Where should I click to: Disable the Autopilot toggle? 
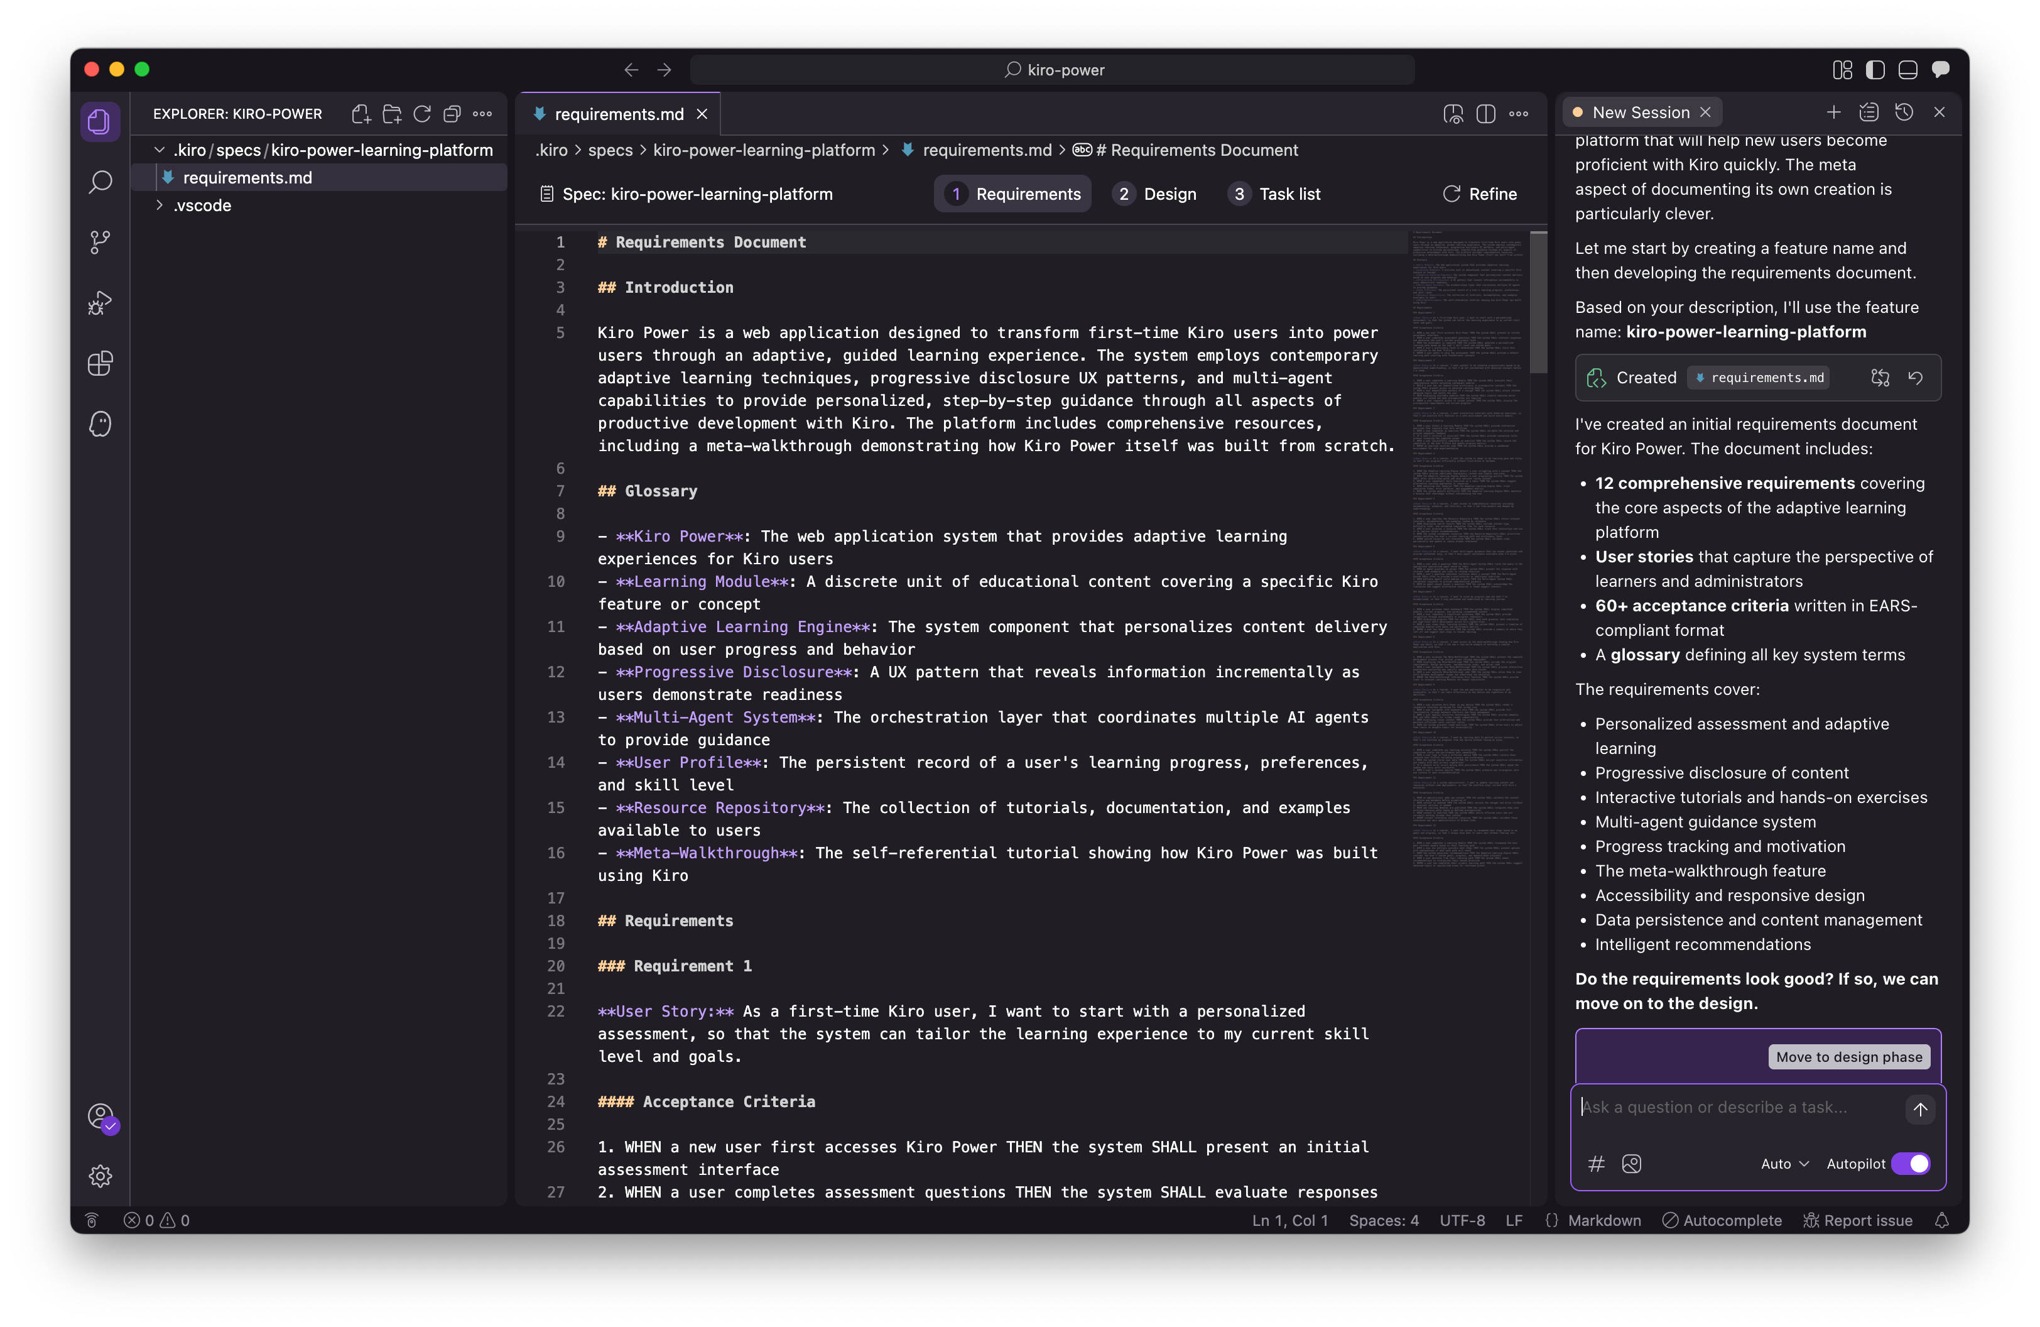pos(1911,1163)
